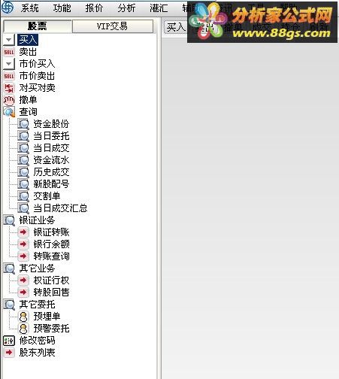Viewport: 339px width, 379px height.
Task: Click the 买入 button in right toolbar
Action: [176, 27]
